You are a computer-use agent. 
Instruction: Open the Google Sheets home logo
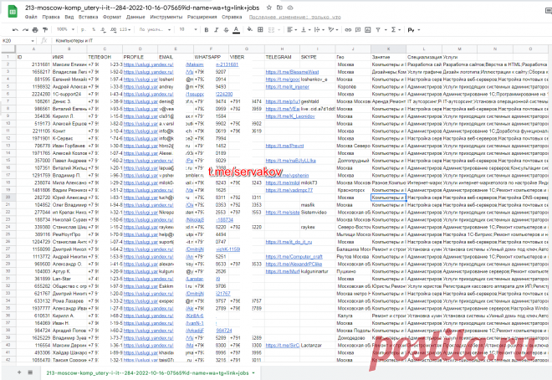pos(13,11)
